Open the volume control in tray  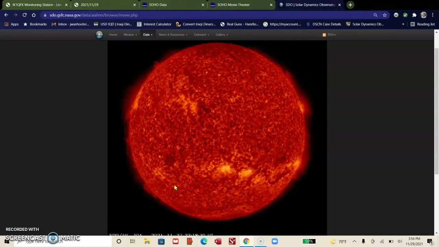pos(400,242)
